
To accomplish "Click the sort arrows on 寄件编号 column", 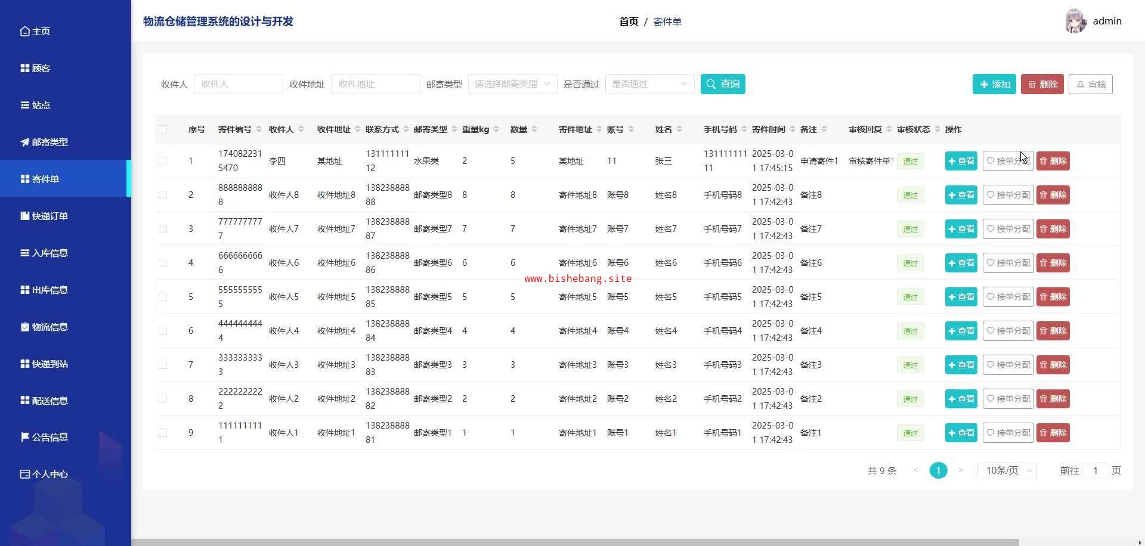I will (258, 129).
